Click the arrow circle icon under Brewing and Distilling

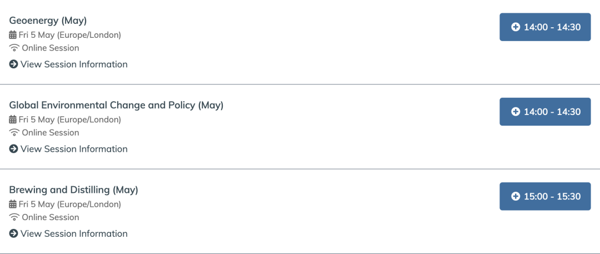tap(14, 233)
